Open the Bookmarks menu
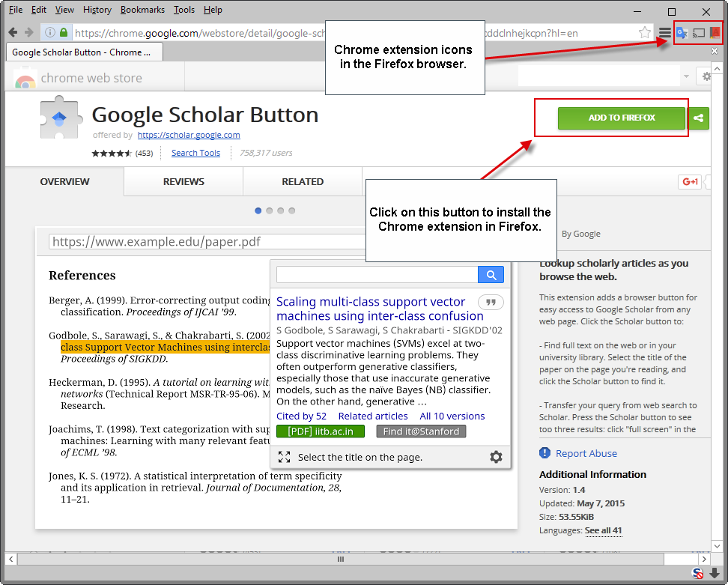The height and width of the screenshot is (585, 728). point(142,10)
